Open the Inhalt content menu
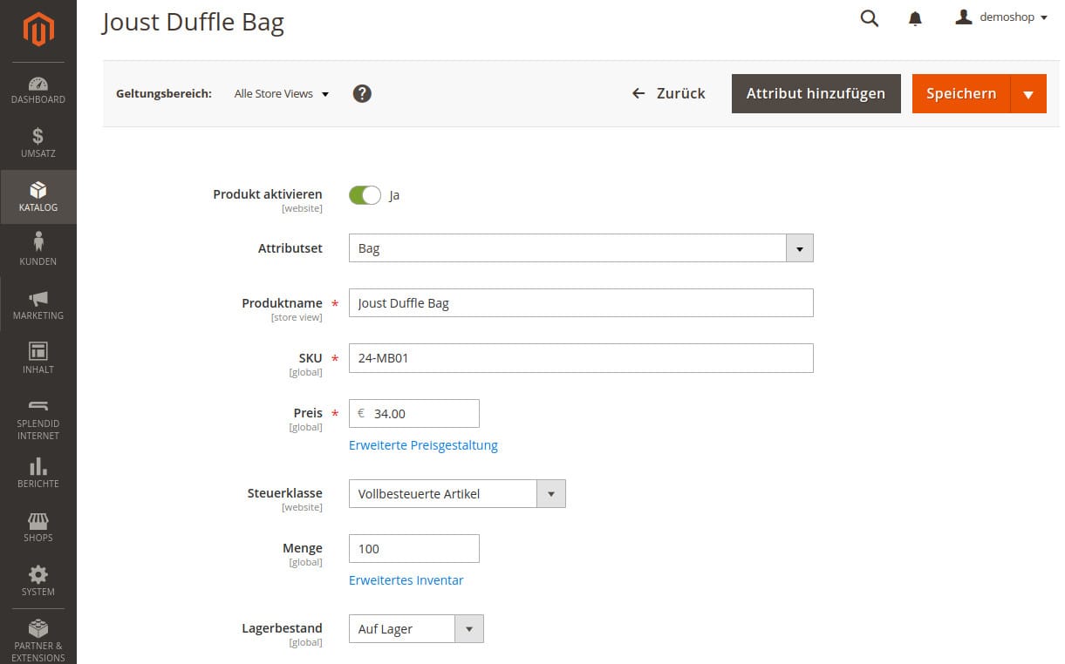The width and height of the screenshot is (1065, 664). (x=38, y=359)
